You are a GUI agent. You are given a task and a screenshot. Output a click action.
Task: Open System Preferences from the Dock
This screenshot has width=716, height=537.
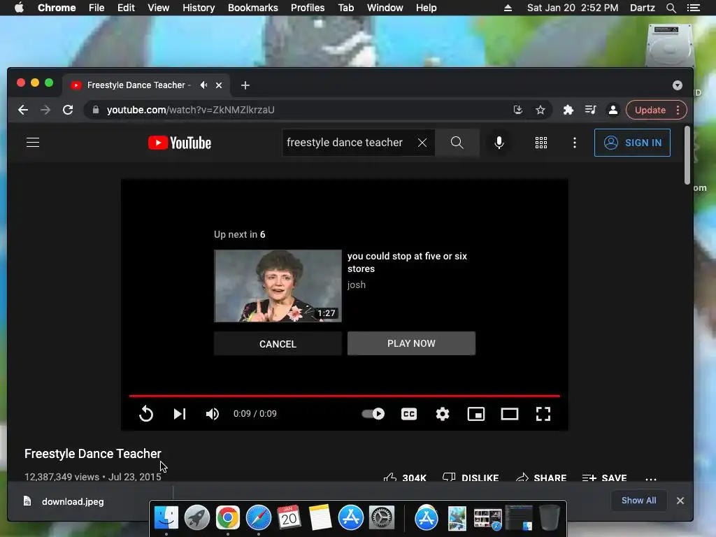click(382, 518)
